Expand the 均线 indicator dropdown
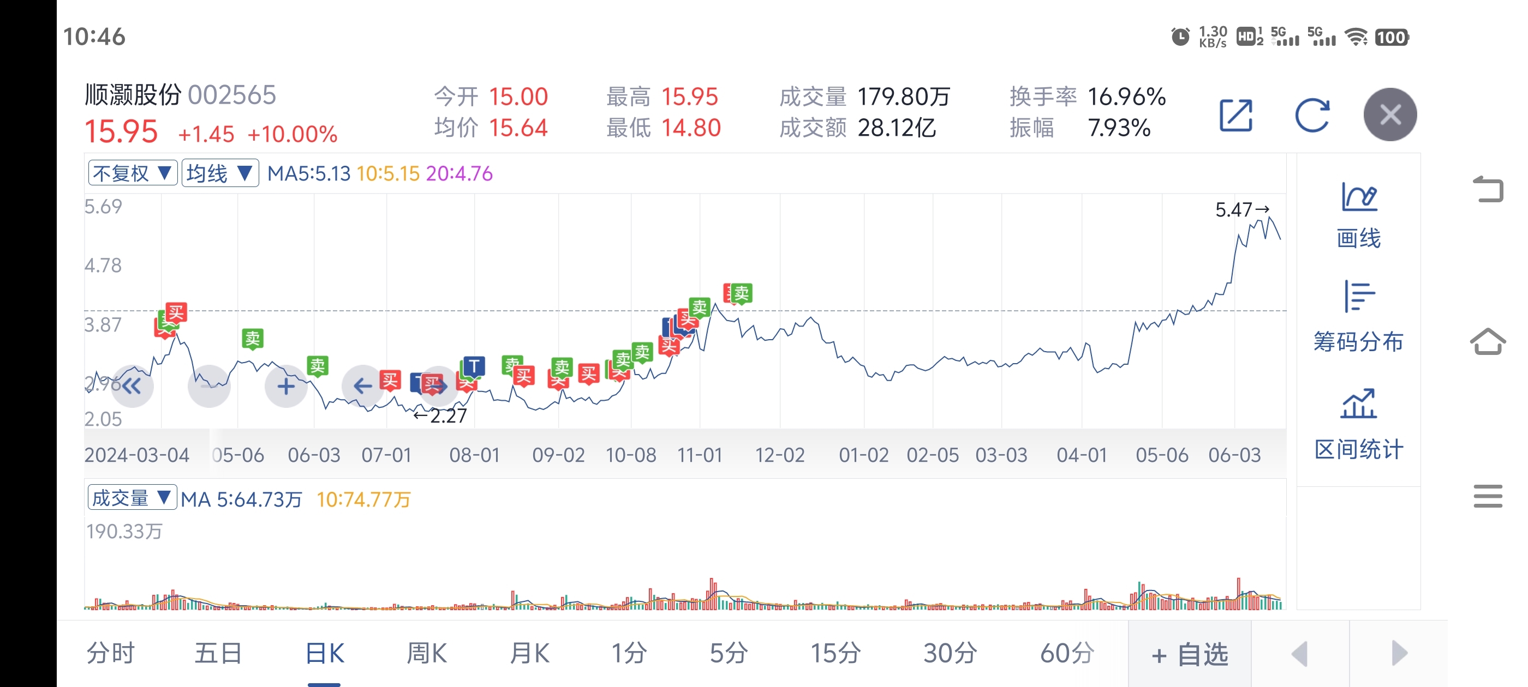Viewport: 1528px width, 687px height. (x=219, y=173)
